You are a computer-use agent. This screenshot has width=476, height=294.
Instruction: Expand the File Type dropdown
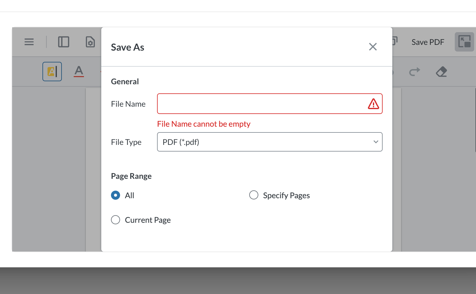270,142
